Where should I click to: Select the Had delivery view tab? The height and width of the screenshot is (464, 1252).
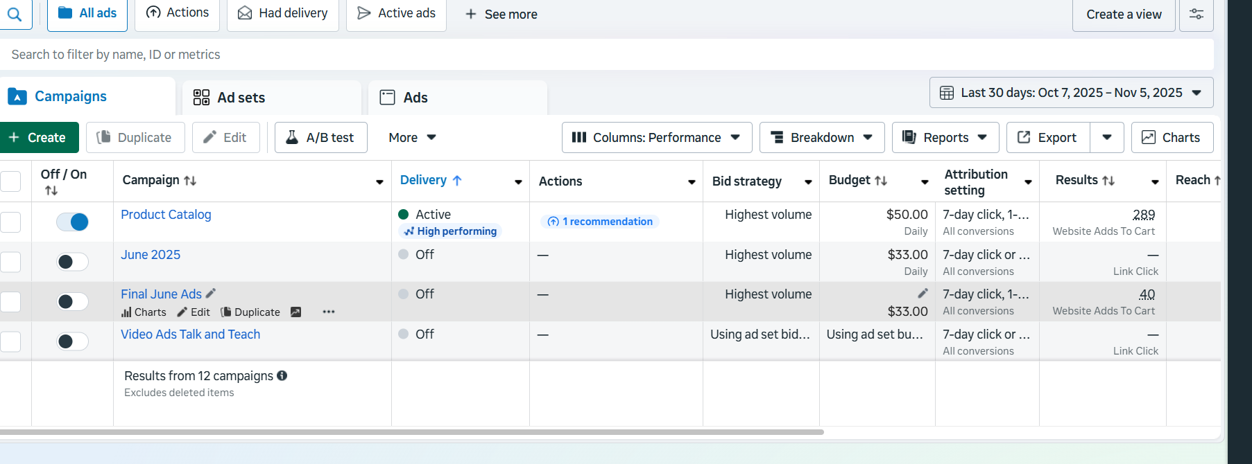point(283,13)
